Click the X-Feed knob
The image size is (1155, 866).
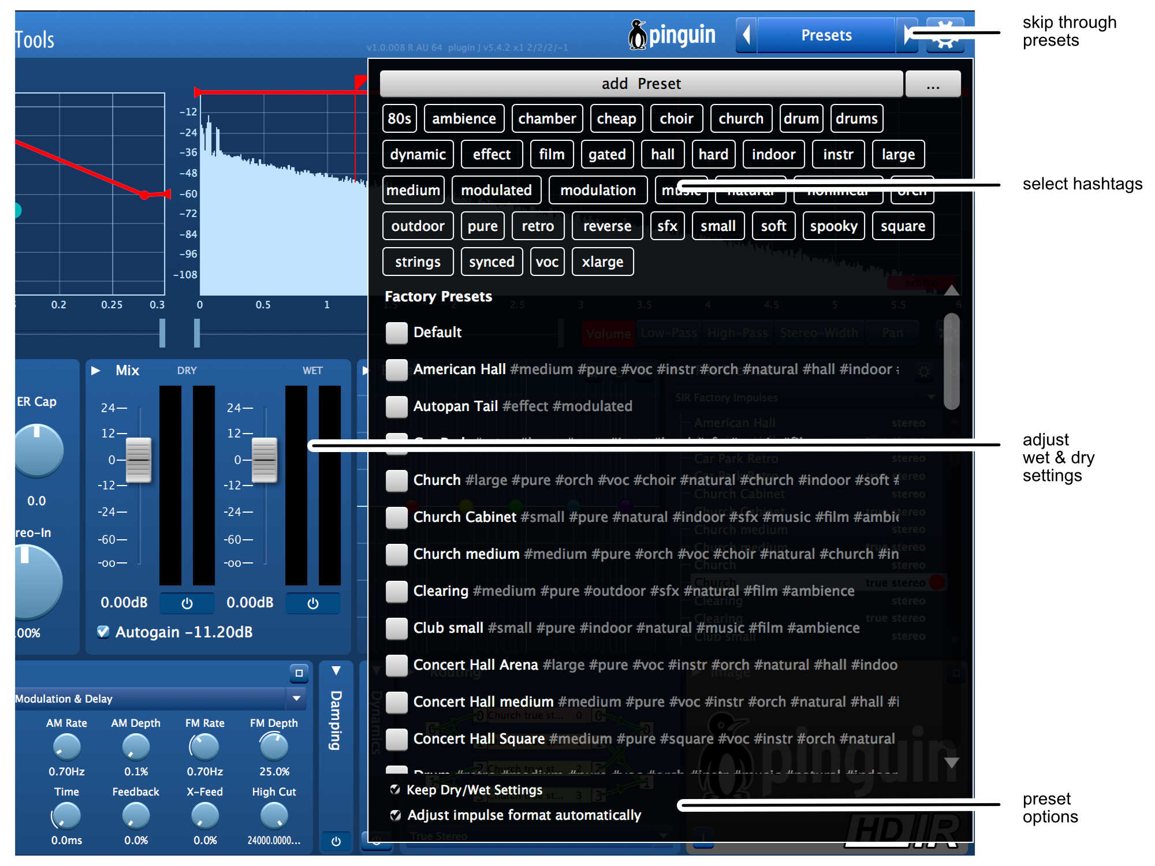point(204,816)
